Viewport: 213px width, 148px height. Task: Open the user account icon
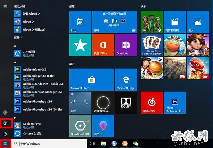5,112
